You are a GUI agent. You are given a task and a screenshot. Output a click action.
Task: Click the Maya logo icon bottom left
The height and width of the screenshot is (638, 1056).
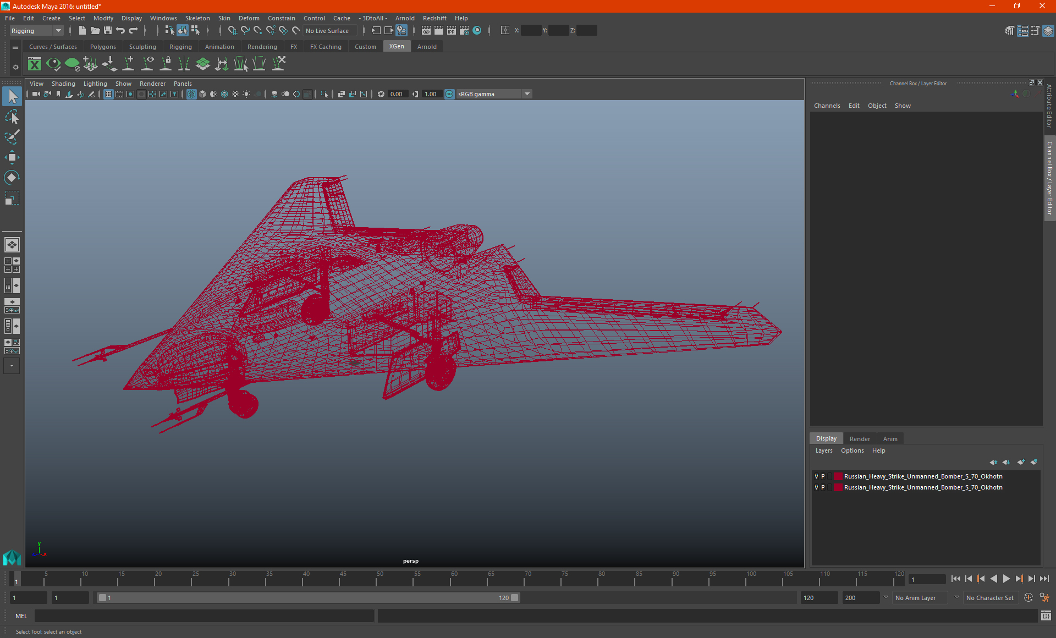pyautogui.click(x=12, y=558)
